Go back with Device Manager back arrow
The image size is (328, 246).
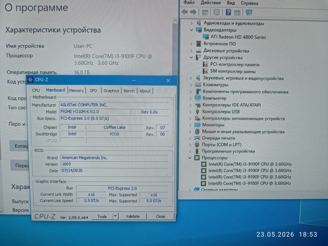point(185,12)
